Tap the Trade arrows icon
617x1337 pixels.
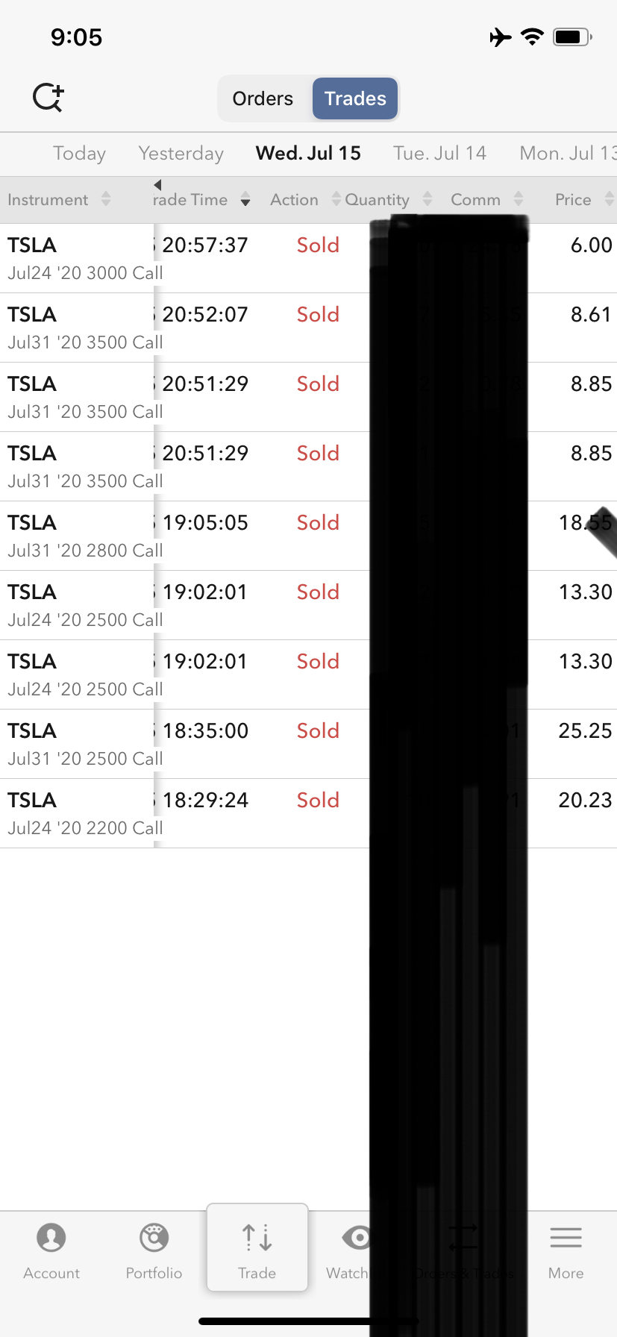[x=257, y=1239]
